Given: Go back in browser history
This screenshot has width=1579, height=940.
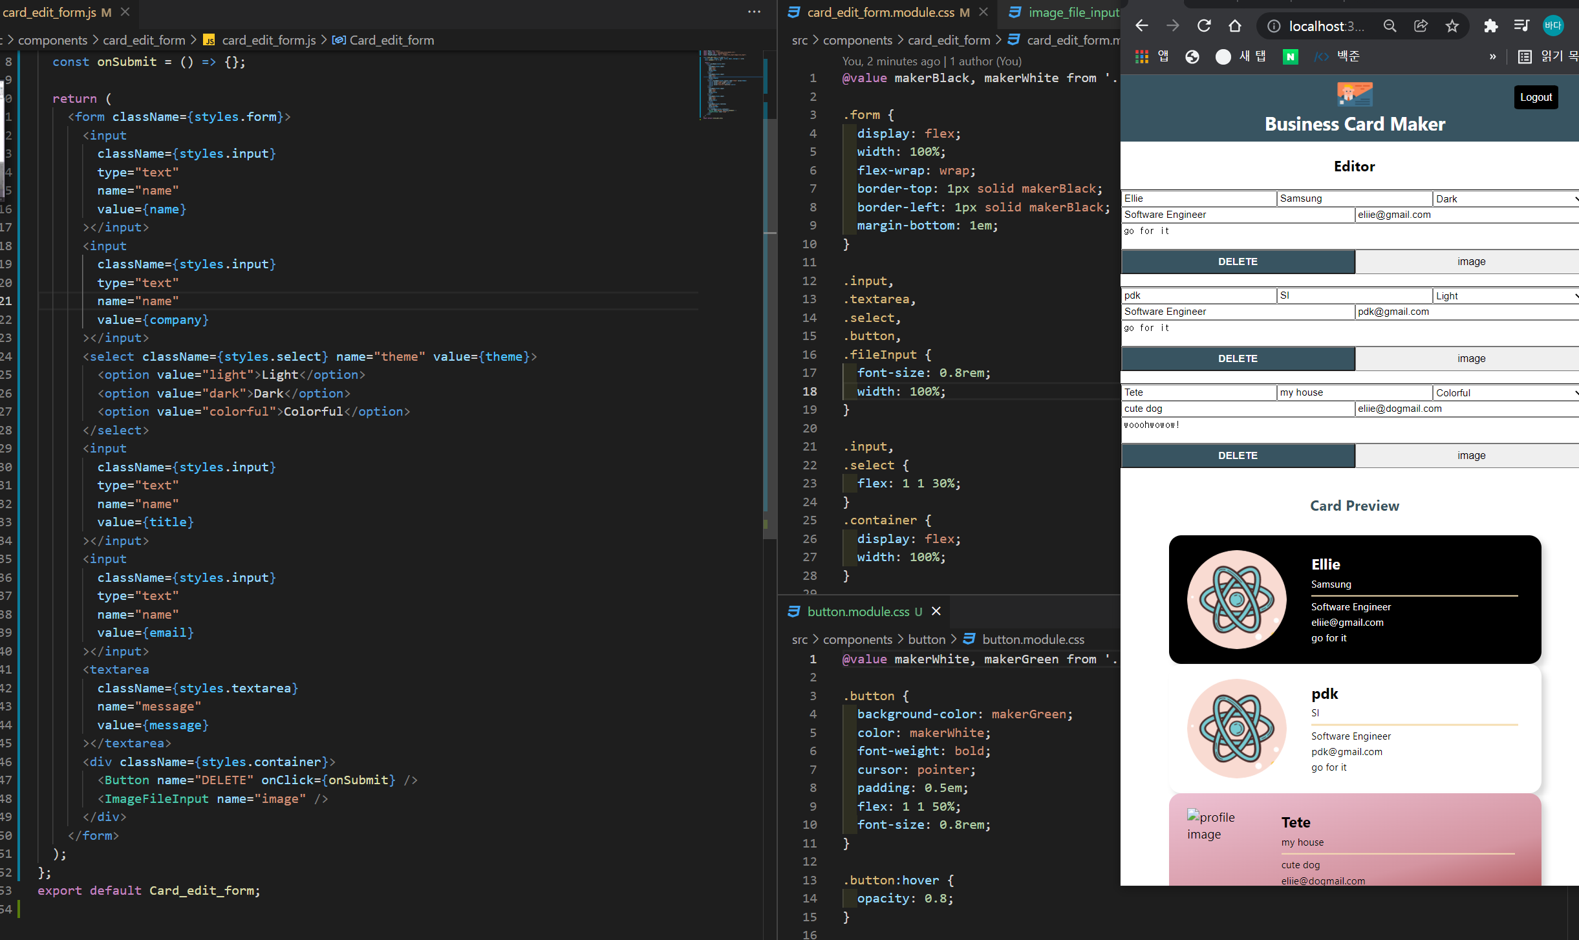Looking at the screenshot, I should pos(1142,26).
